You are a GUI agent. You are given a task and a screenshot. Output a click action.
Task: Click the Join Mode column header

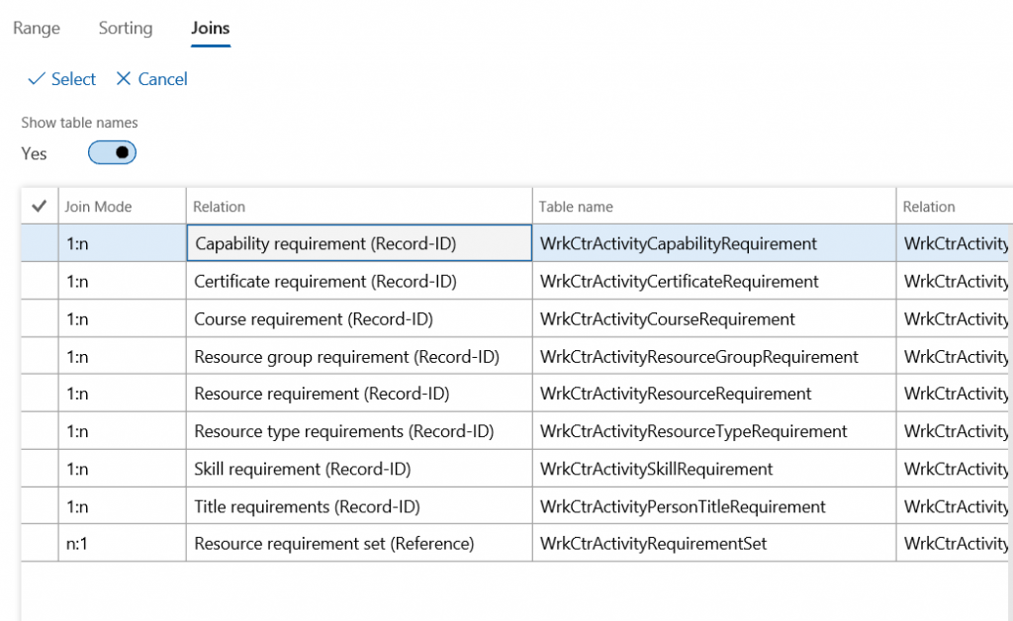point(99,207)
